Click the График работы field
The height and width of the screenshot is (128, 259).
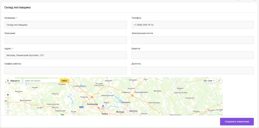[x=66, y=71]
